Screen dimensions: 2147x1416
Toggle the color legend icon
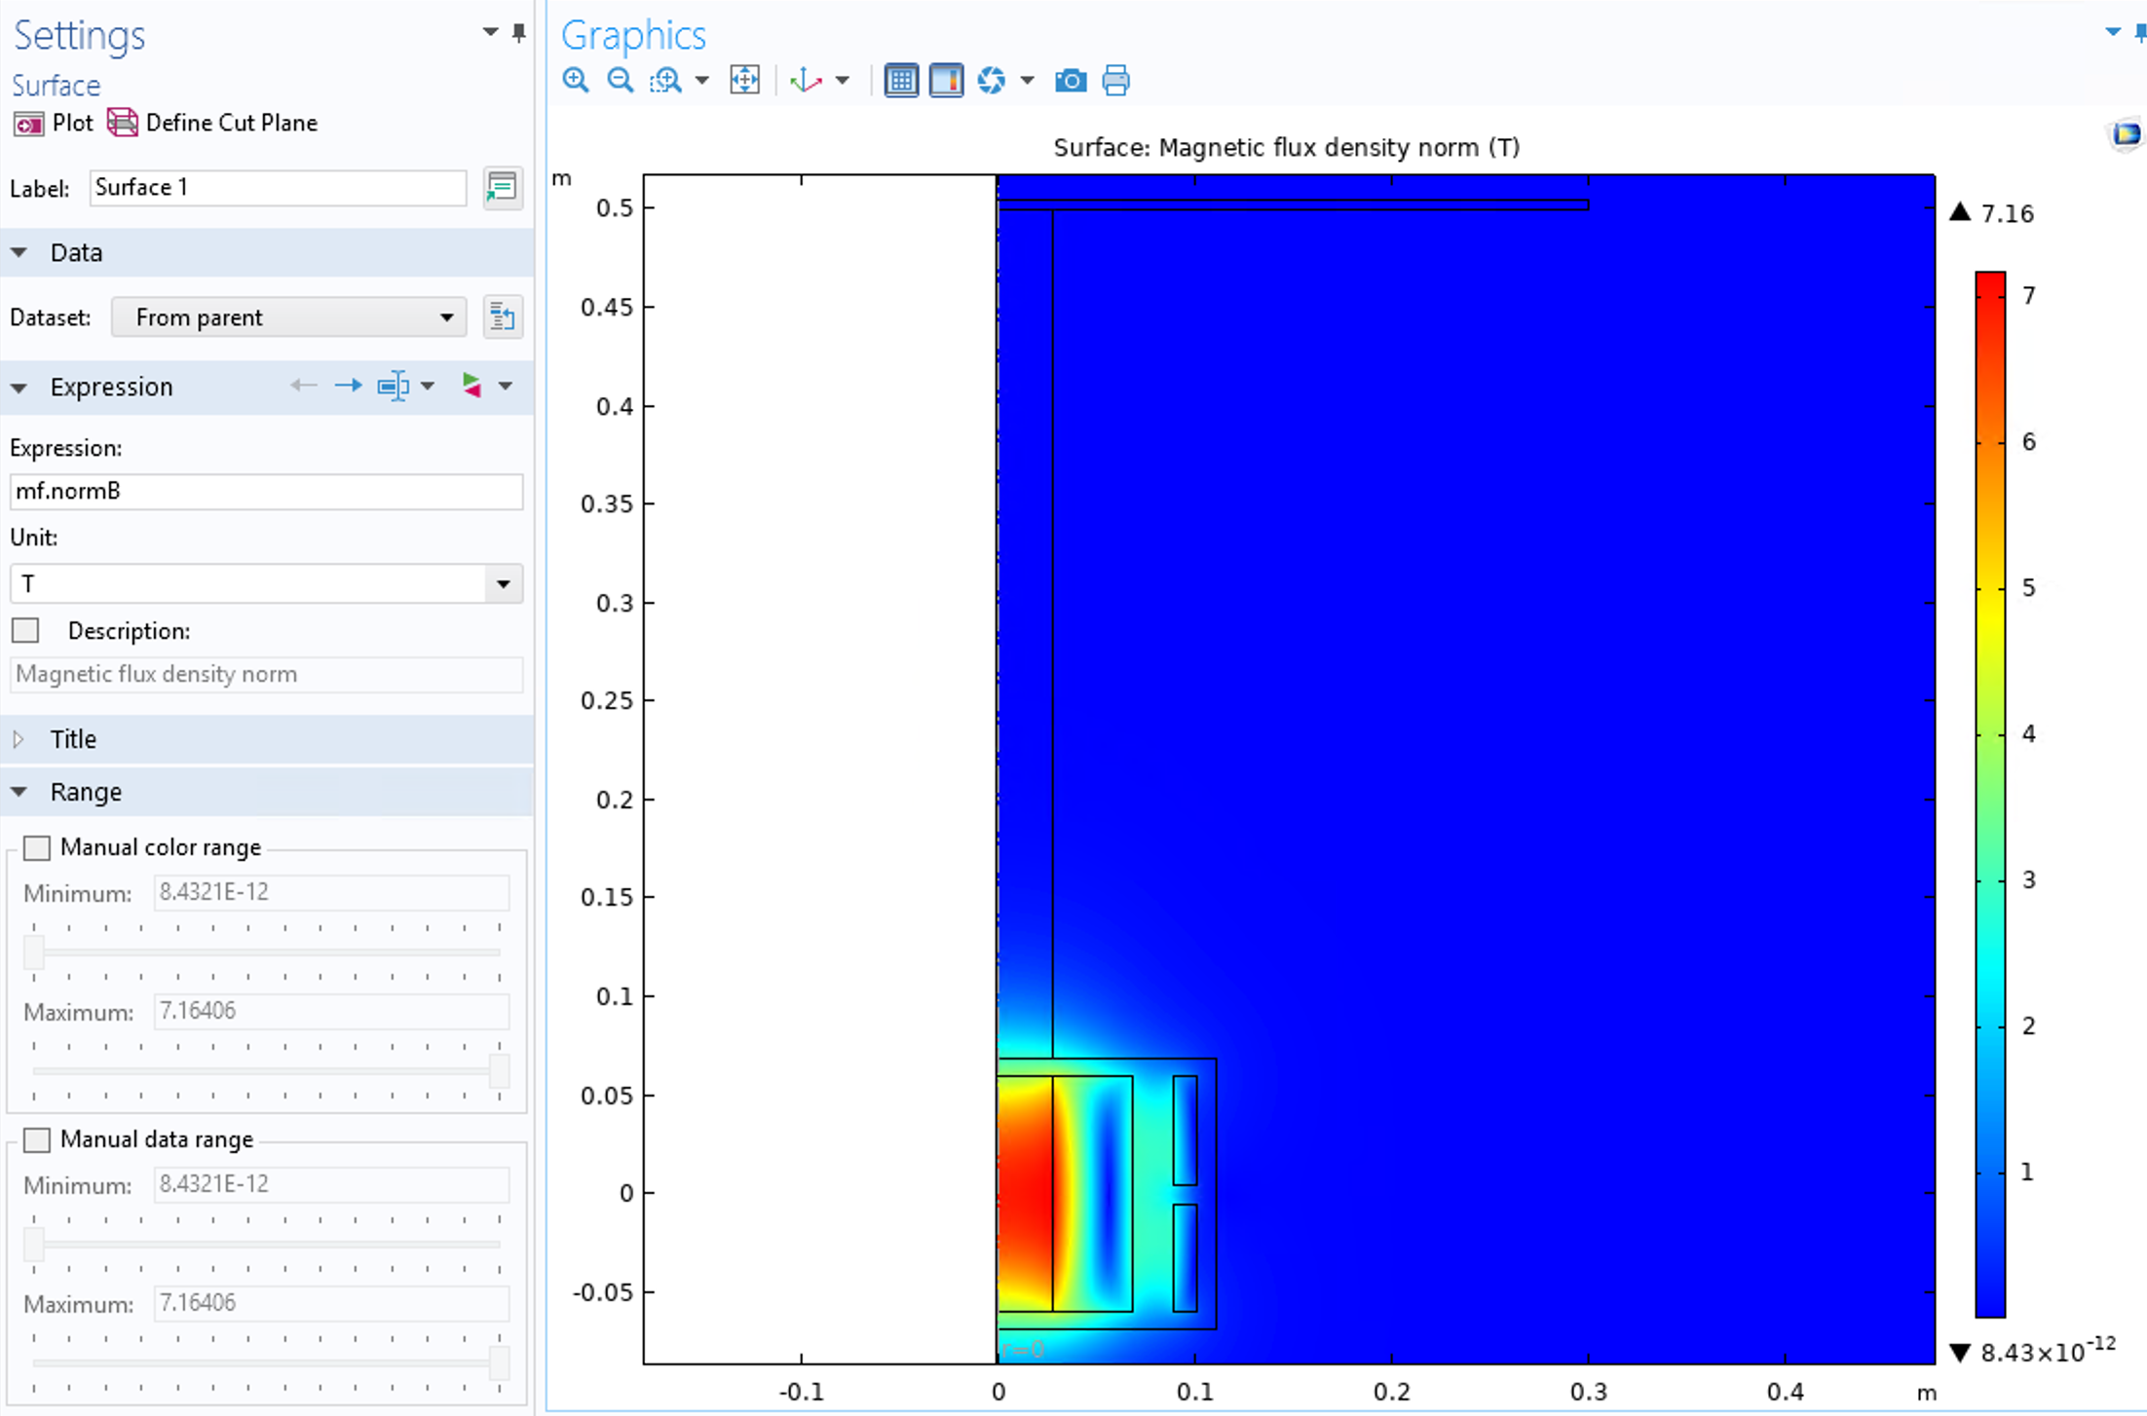point(946,80)
